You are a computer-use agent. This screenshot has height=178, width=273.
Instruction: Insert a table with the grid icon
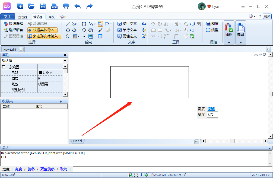[100, 36]
